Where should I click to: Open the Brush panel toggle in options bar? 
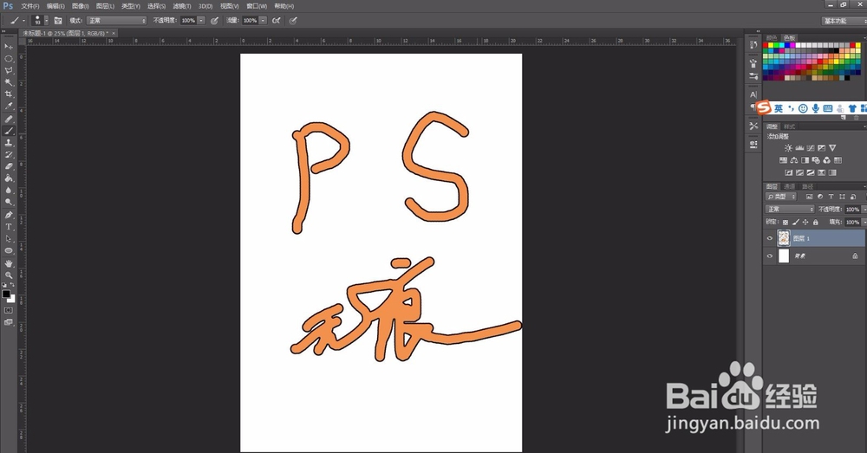(x=58, y=21)
